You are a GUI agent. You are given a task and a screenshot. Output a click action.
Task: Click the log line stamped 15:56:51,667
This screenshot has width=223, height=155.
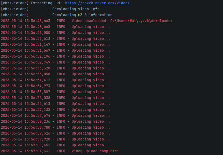click(x=56, y=50)
